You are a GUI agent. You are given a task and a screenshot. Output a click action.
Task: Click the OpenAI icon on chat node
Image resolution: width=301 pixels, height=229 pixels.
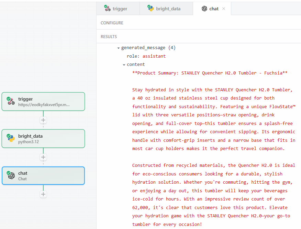[x=11, y=175]
